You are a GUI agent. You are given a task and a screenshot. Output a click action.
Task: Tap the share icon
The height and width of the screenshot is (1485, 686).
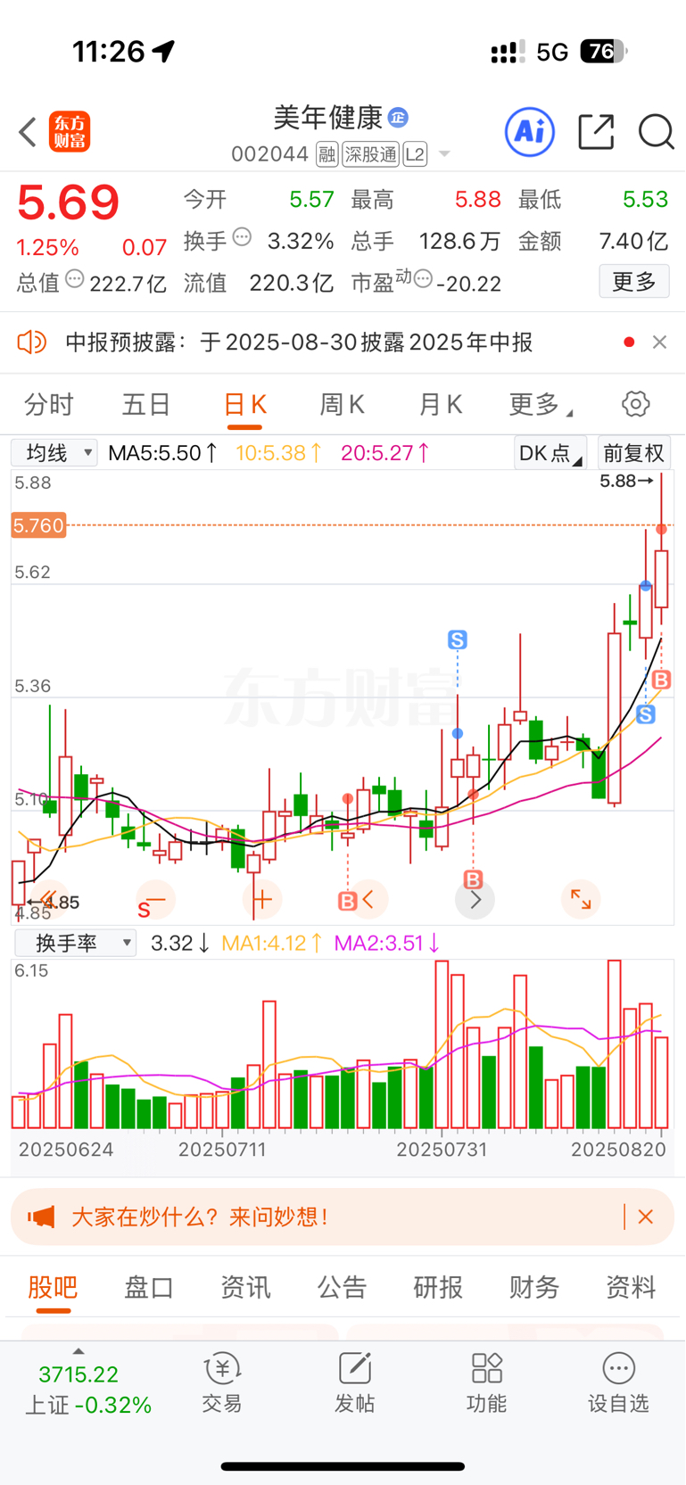[x=596, y=132]
